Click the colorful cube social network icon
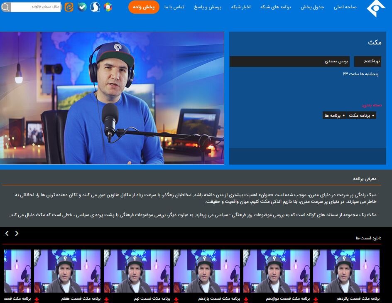Screen dimensions: 392x303 tap(108, 7)
